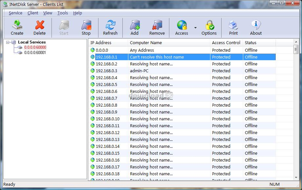Viewport: 302px width, 190px height.
Task: Refresh the clients list
Action: click(110, 25)
